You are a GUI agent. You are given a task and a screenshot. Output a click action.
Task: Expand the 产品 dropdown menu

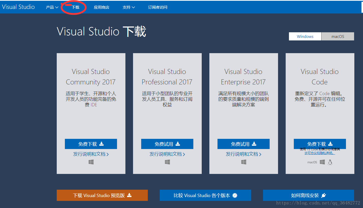click(x=52, y=7)
